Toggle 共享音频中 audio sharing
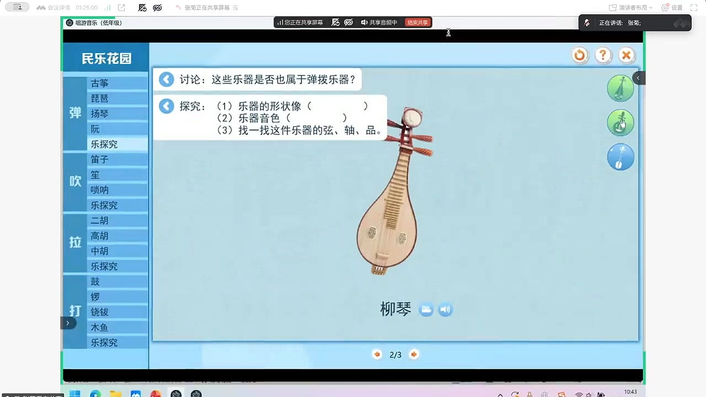706x397 pixels. 379,23
